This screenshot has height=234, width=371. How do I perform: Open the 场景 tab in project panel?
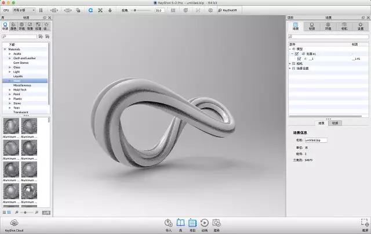tap(296, 26)
